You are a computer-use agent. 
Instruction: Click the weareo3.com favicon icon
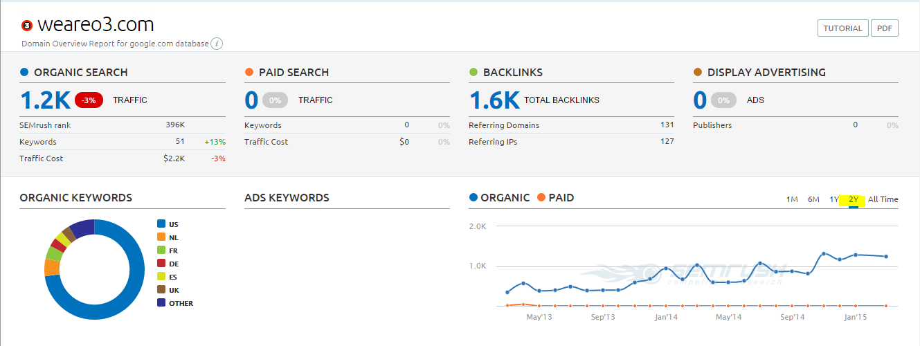click(27, 26)
